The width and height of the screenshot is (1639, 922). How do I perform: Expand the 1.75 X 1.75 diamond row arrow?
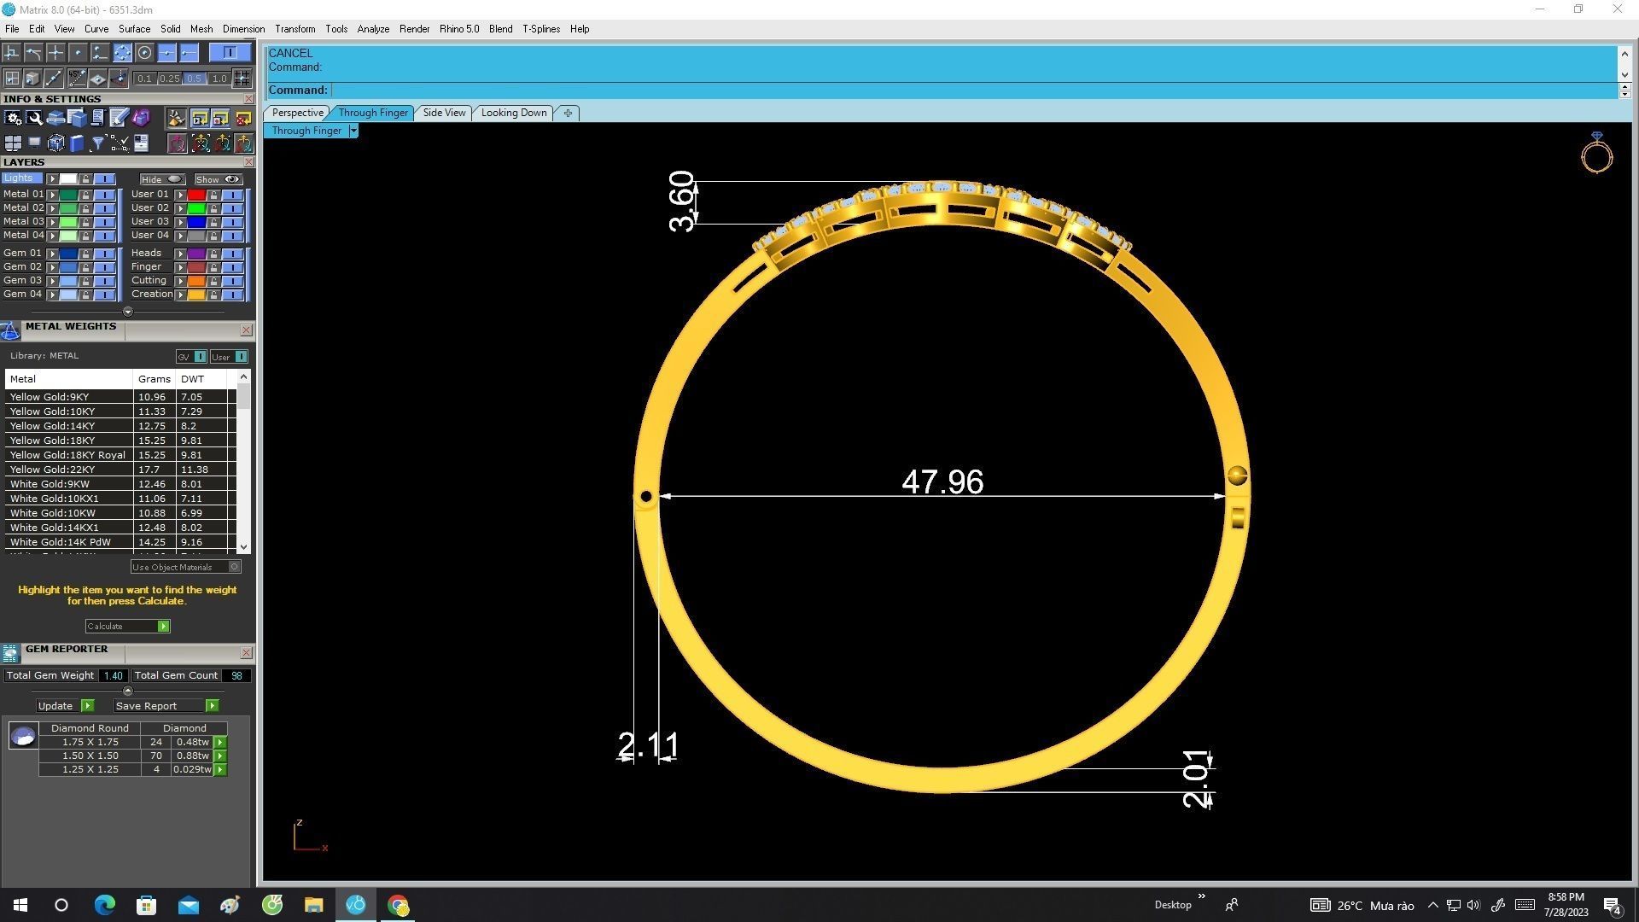(220, 743)
